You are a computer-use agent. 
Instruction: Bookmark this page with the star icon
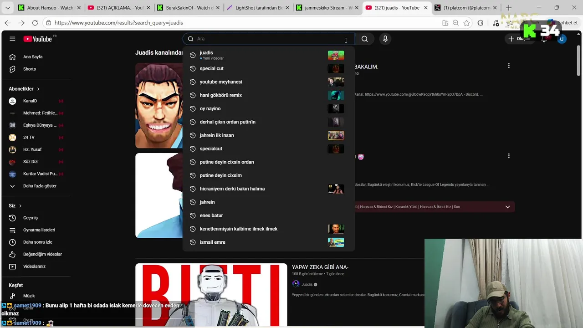tap(466, 23)
